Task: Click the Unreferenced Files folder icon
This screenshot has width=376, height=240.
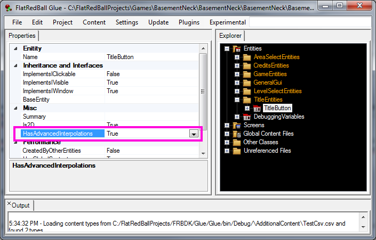Action: tap(237, 151)
